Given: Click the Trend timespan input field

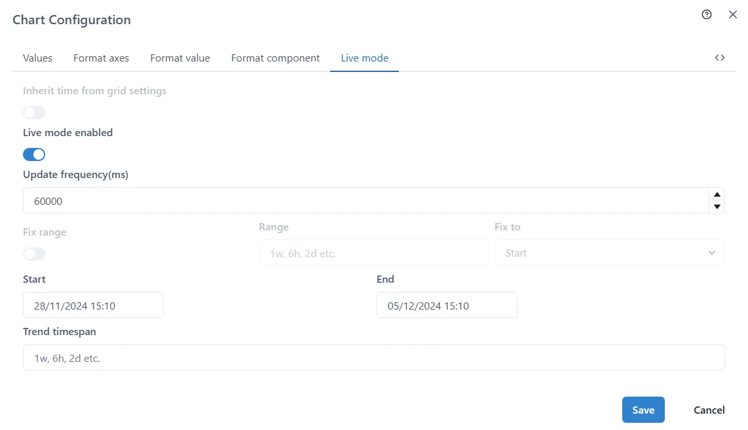Looking at the screenshot, I should [x=373, y=357].
